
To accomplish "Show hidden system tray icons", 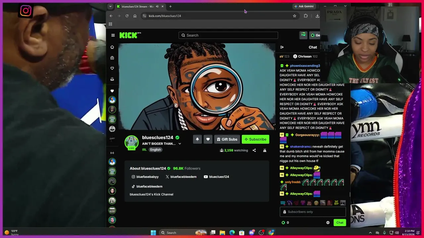I will coord(370,233).
